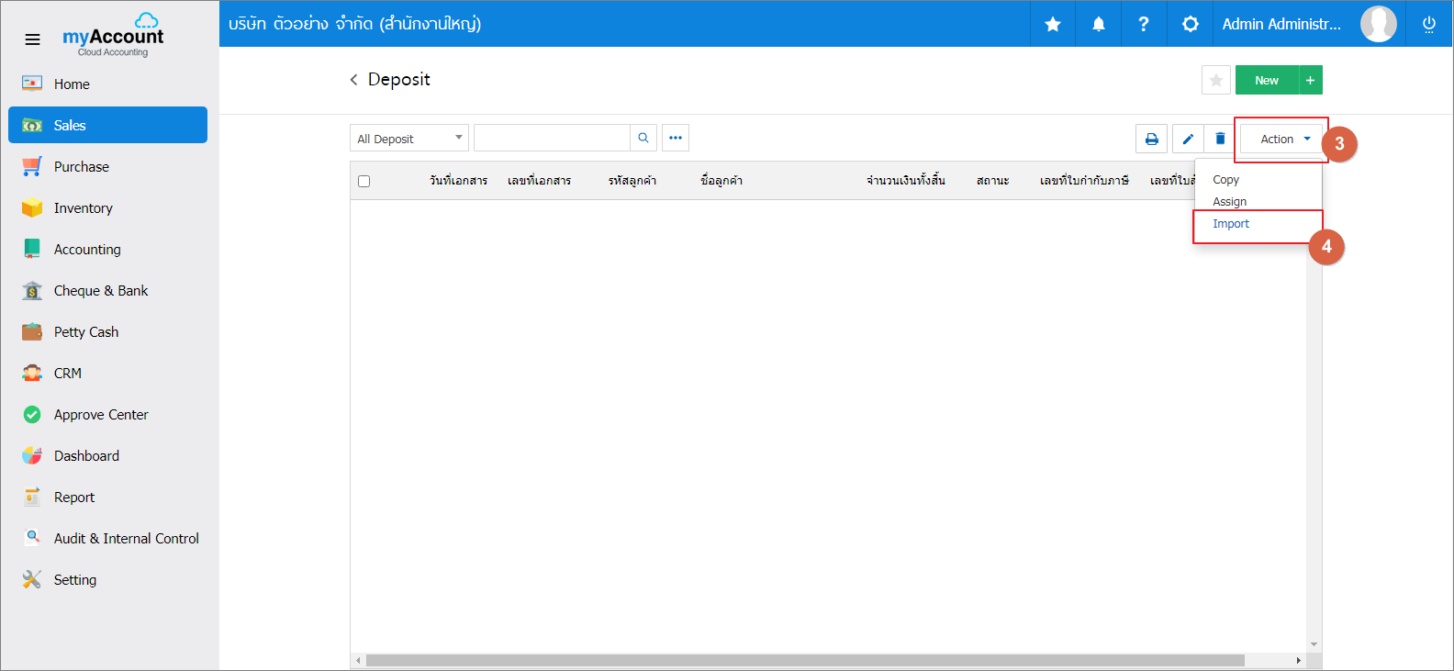Open notifications bell icon
The height and width of the screenshot is (671, 1454).
click(1099, 24)
